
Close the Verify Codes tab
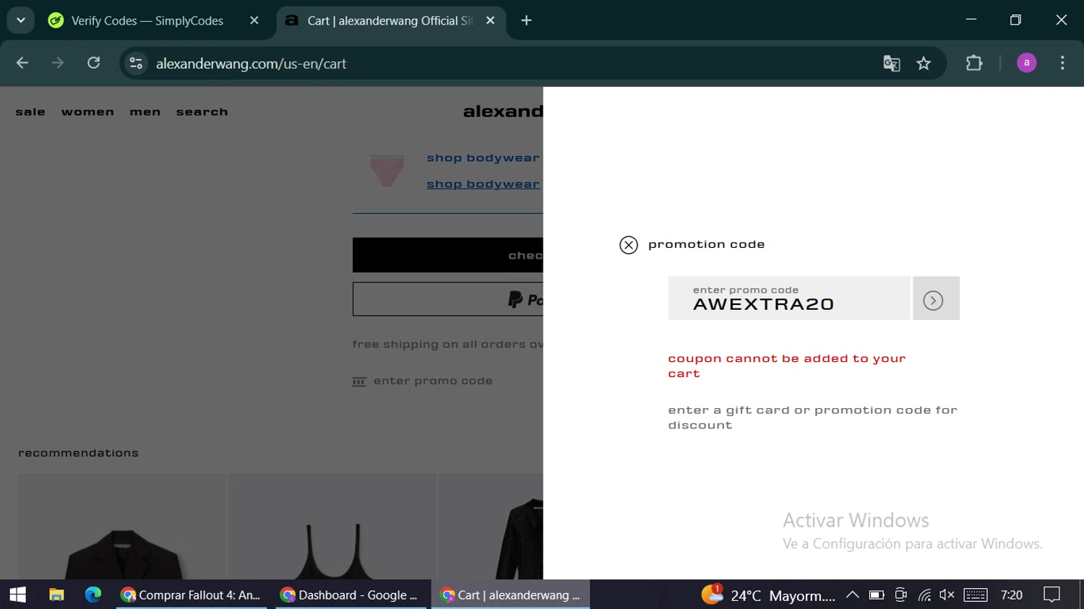tap(254, 21)
